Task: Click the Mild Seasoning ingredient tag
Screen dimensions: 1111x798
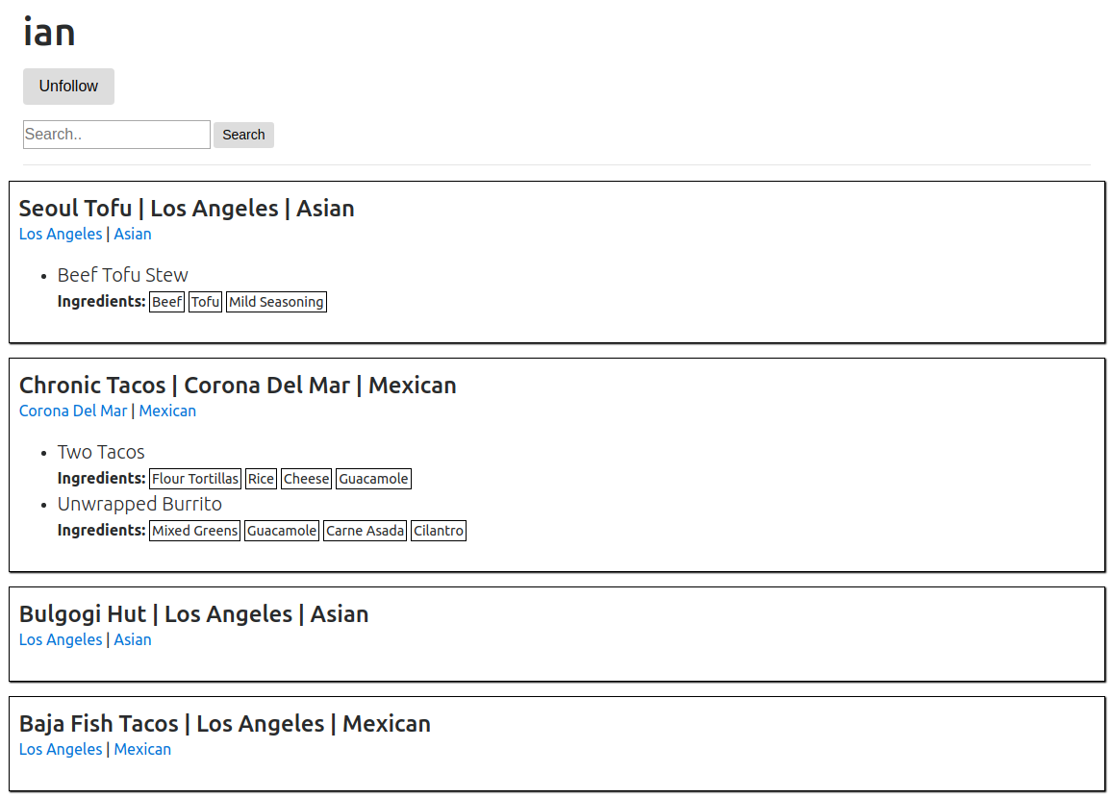Action: 276,302
